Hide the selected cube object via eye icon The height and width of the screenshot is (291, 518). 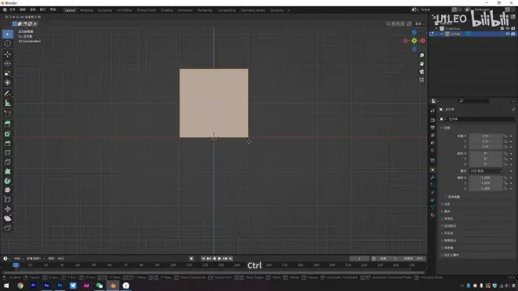tap(508, 34)
